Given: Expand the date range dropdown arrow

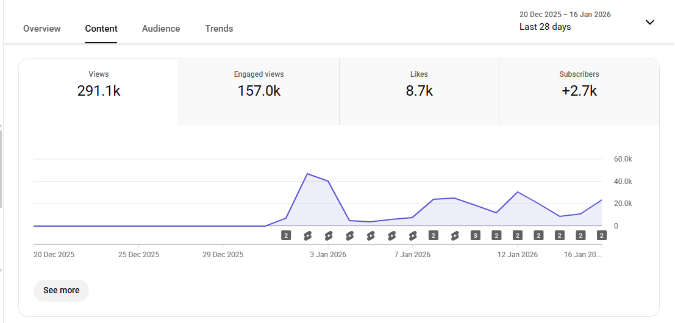Looking at the screenshot, I should [650, 23].
